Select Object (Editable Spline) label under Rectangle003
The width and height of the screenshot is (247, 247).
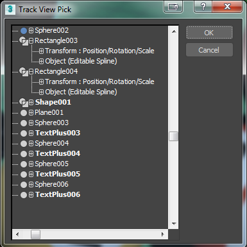point(81,61)
